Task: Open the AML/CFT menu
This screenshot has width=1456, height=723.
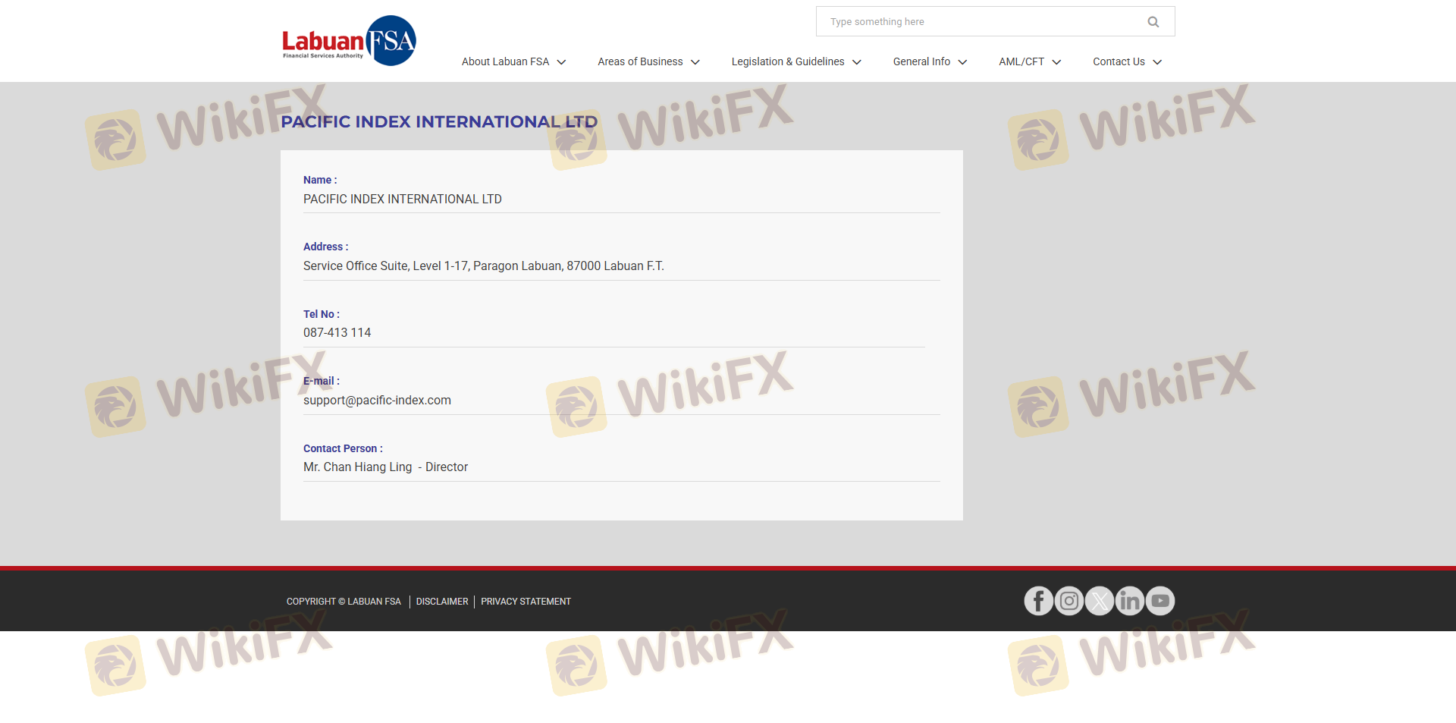Action: pos(1021,61)
